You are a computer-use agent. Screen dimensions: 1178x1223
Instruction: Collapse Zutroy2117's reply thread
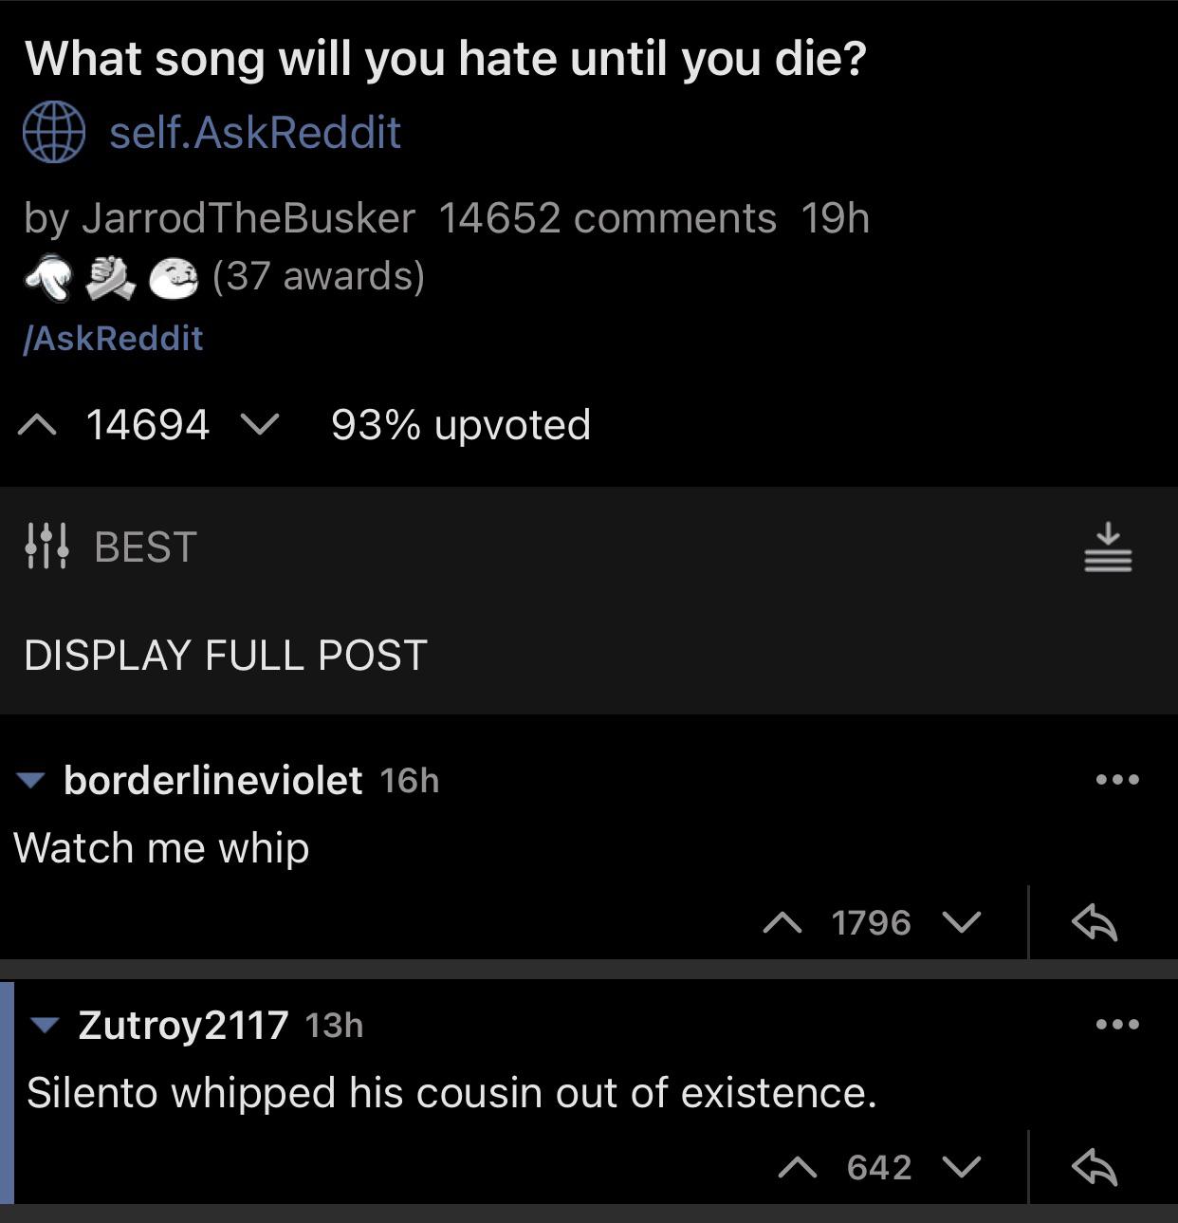pyautogui.click(x=46, y=1025)
